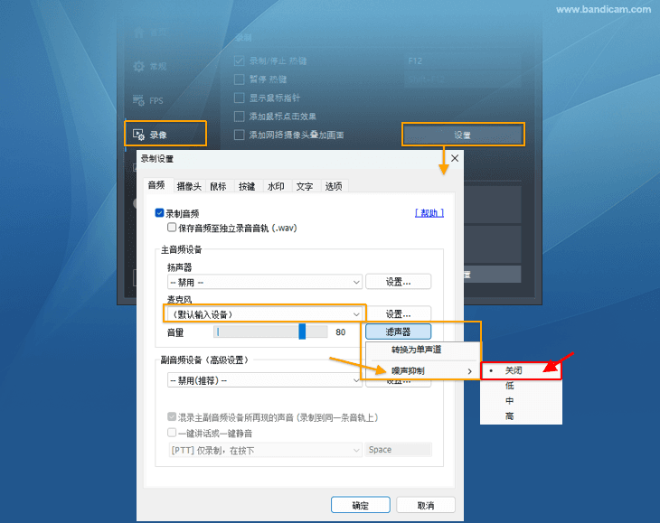Click the 滤声器 filter button
The width and height of the screenshot is (660, 523).
(x=398, y=332)
